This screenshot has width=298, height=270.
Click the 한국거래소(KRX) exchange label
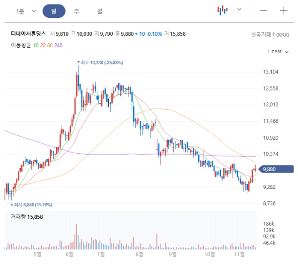[x=270, y=35]
